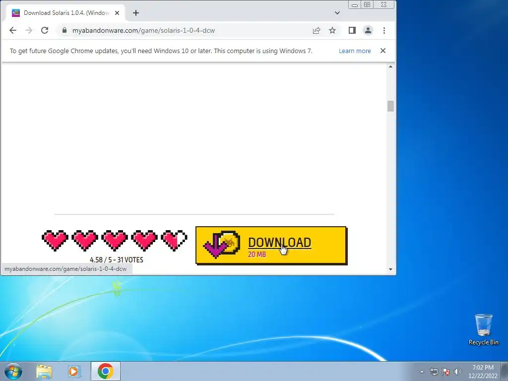Screen dimensions: 508x381
Task: Expand the tab search dropdown arrow
Action: pyautogui.click(x=337, y=13)
